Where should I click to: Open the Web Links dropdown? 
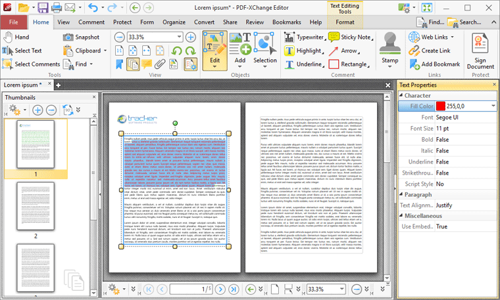[452, 37]
